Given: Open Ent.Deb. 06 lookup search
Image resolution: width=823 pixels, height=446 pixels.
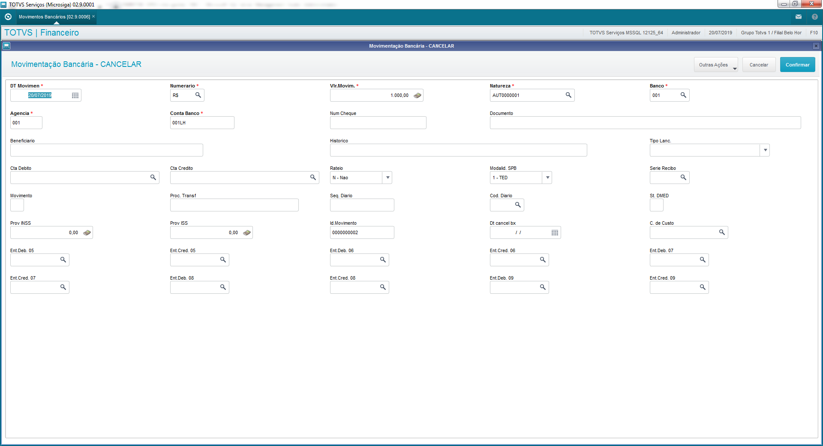Looking at the screenshot, I should [x=383, y=260].
